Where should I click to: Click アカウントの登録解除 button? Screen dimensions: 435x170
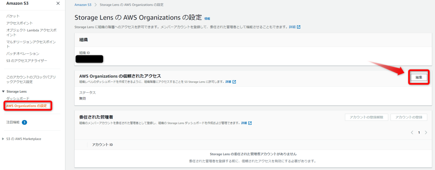coord(366,117)
